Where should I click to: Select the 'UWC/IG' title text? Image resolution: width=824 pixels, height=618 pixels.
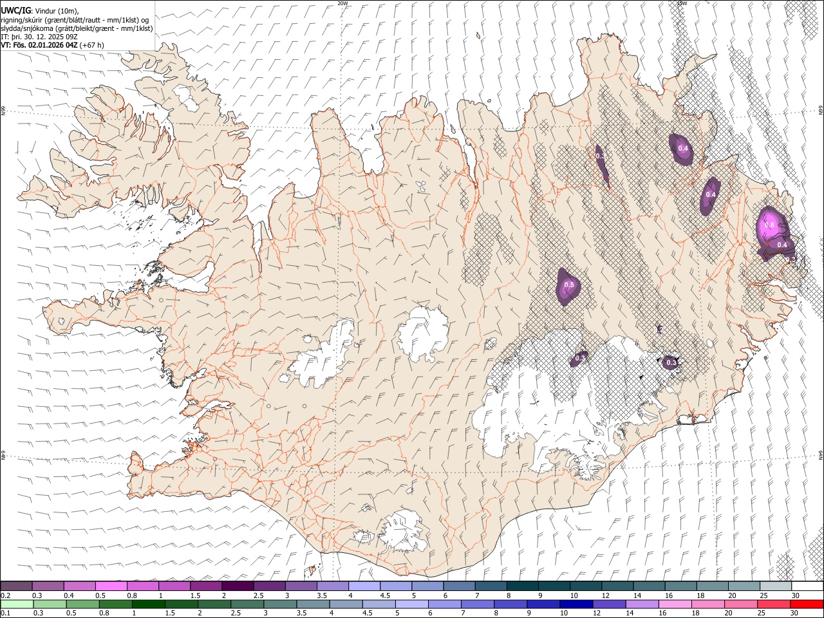coord(15,10)
